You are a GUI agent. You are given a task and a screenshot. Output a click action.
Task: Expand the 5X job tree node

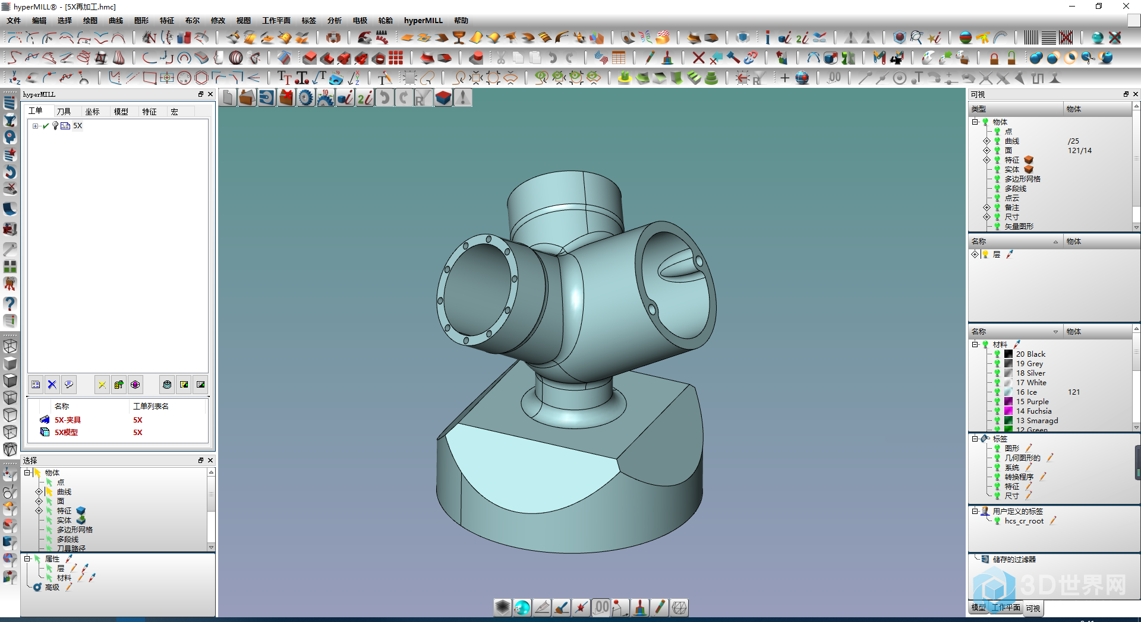point(36,126)
